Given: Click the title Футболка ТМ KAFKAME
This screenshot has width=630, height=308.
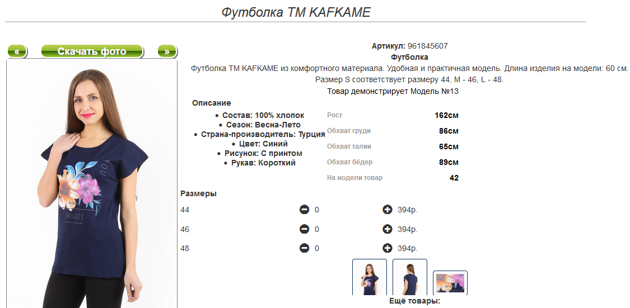Looking at the screenshot, I should [x=296, y=12].
